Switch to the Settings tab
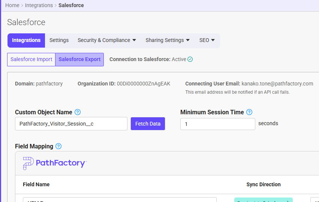 click(x=59, y=40)
